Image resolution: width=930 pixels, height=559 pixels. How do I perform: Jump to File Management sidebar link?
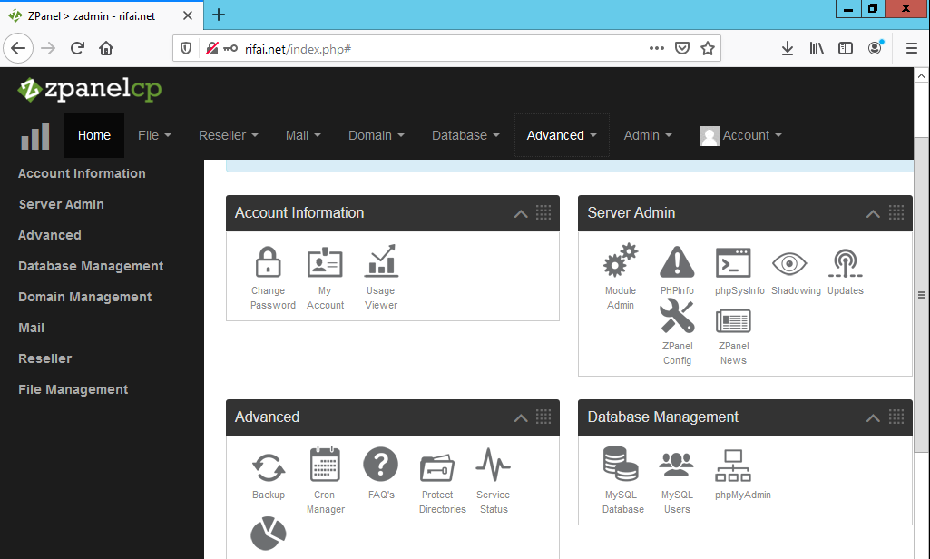click(73, 389)
